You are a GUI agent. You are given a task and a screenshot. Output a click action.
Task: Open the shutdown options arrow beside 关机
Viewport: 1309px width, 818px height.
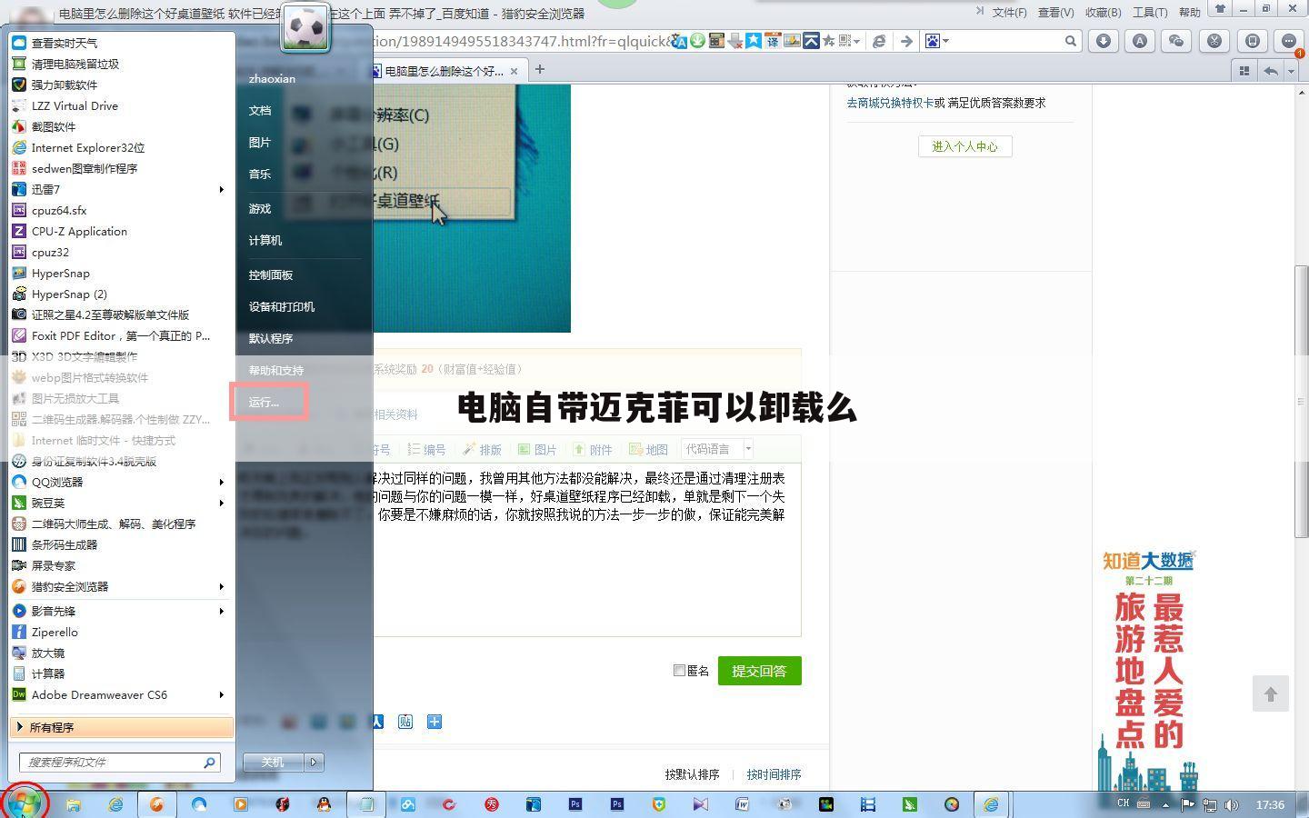pyautogui.click(x=313, y=762)
